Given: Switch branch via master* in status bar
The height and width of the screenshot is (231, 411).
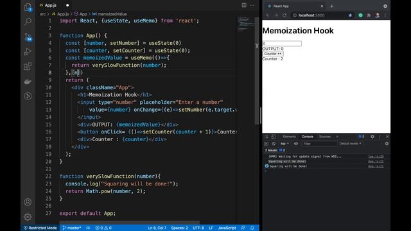Looking at the screenshot, I should click(72, 228).
